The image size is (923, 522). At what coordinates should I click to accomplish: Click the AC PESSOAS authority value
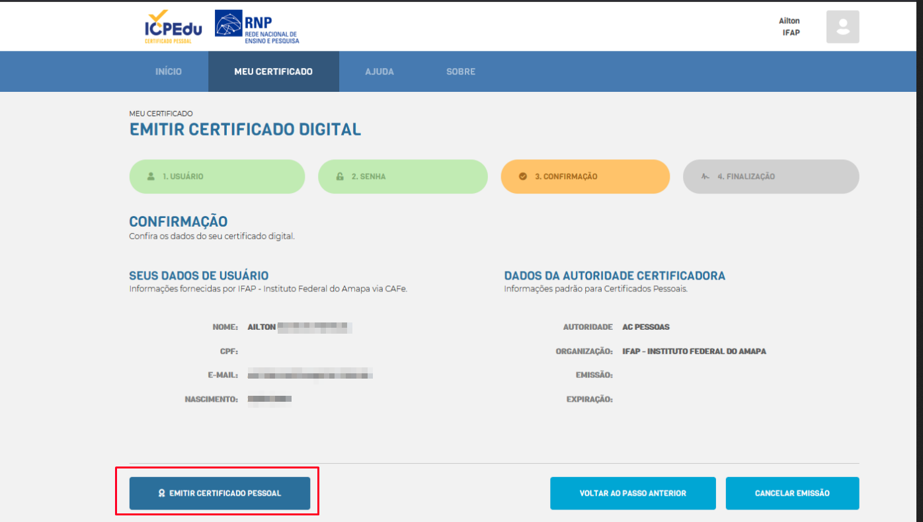tap(646, 327)
